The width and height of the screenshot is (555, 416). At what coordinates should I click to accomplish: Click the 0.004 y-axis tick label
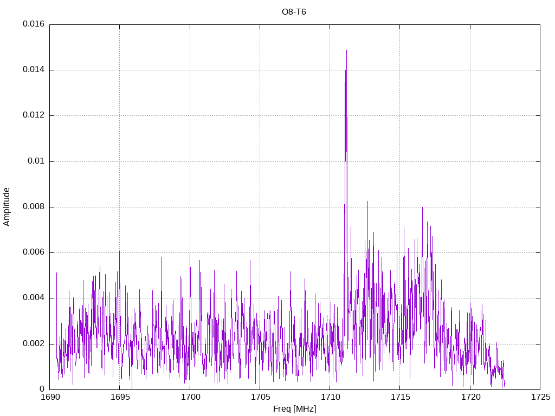coord(34,298)
